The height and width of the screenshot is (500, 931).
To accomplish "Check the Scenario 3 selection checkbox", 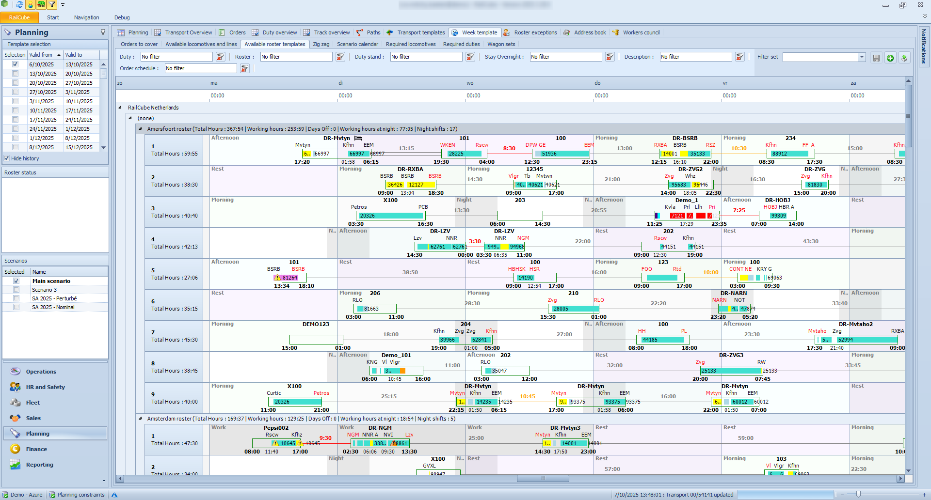I will (16, 290).
